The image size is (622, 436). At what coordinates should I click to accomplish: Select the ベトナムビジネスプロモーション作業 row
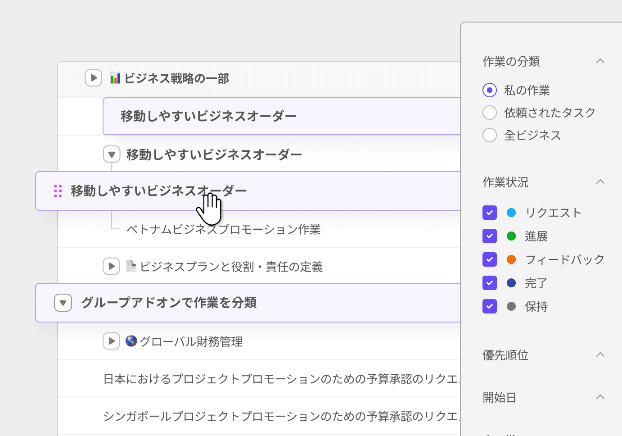click(x=259, y=229)
